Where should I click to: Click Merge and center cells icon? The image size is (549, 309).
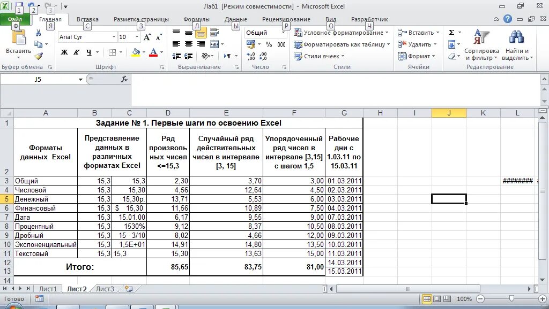tap(214, 44)
